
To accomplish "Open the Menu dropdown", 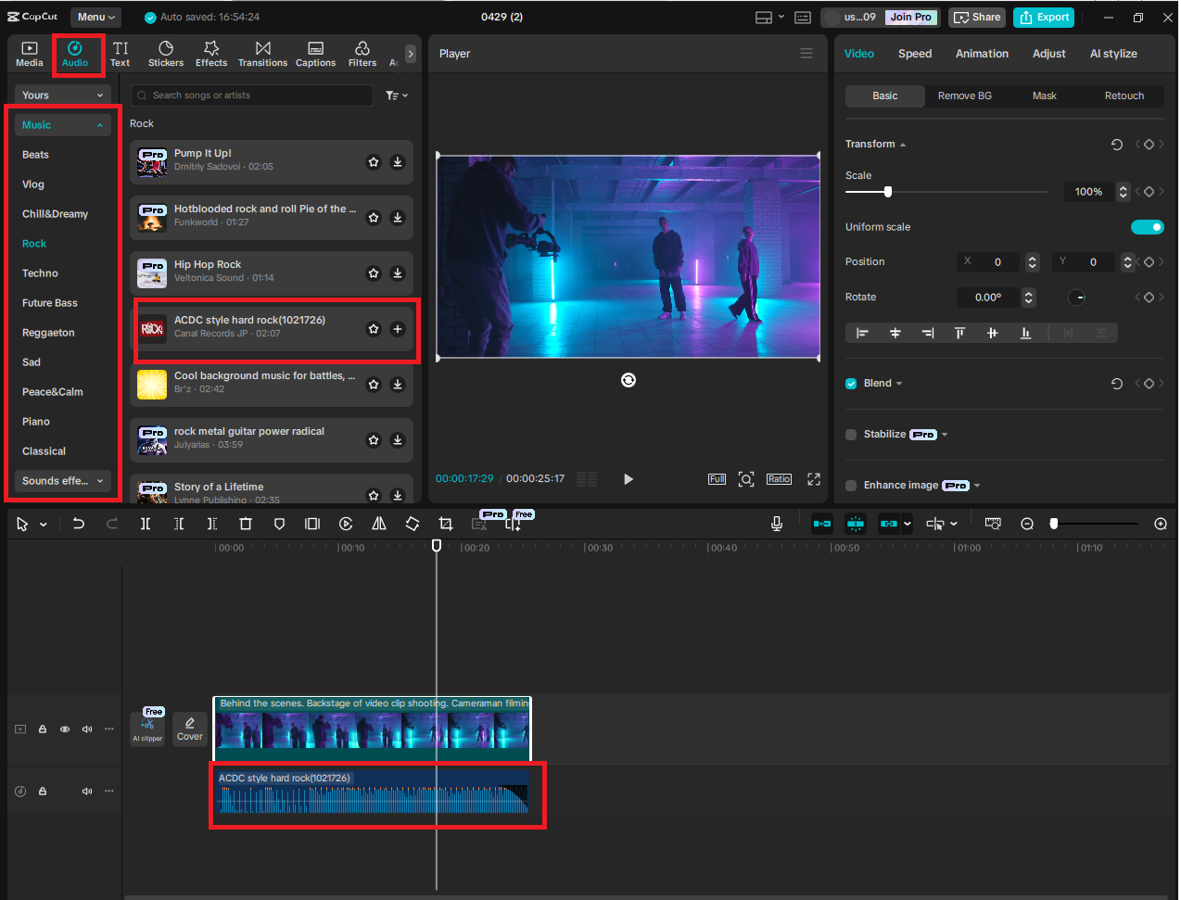I will 95,17.
